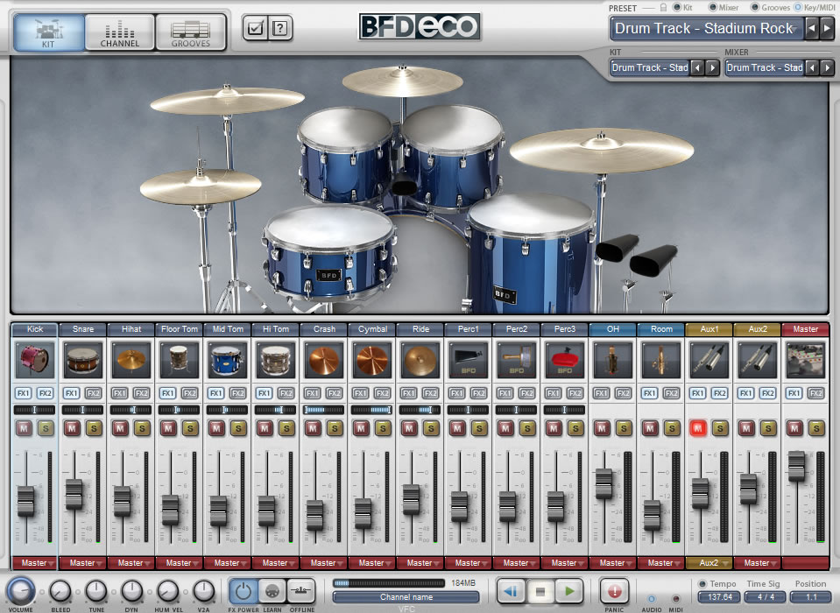Load the previous MIXER preset arrow

pyautogui.click(x=812, y=68)
